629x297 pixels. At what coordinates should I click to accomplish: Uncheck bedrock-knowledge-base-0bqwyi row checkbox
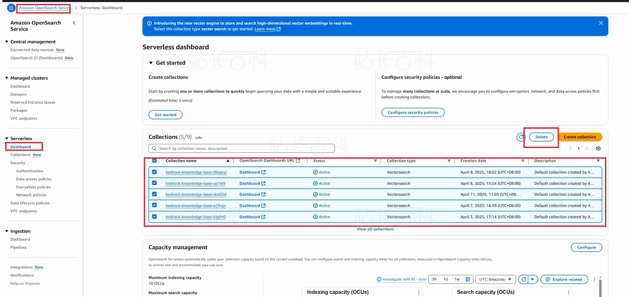[154, 172]
